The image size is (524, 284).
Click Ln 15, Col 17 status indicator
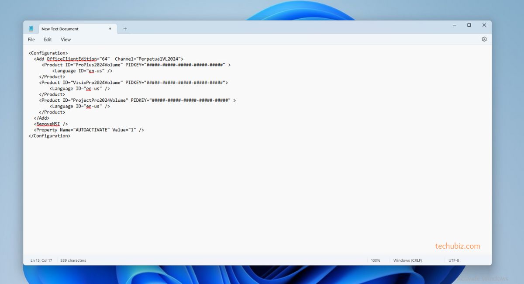[41, 260]
